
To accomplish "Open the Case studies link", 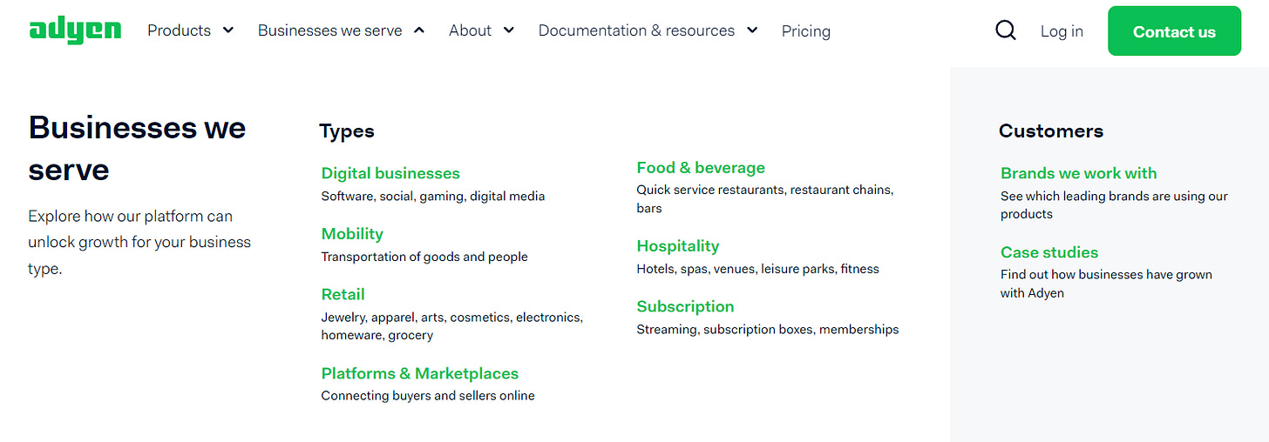I will point(1049,252).
